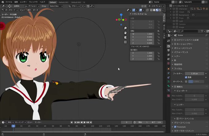209x136 pixels.
Task: Open the Tool properties tab icon
Action: coord(168,41)
